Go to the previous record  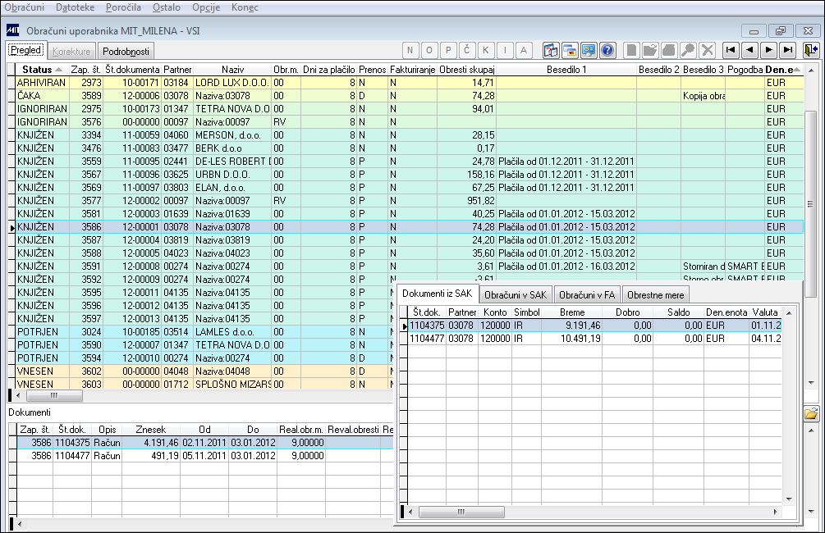coord(749,51)
